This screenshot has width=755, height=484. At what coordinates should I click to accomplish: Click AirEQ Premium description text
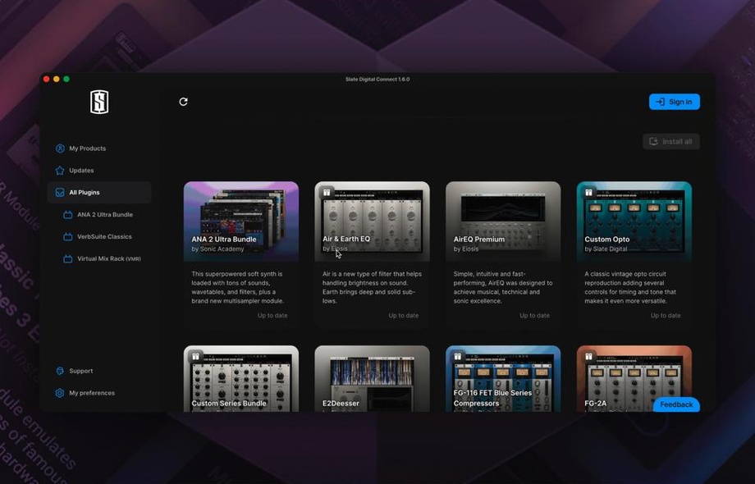503,287
